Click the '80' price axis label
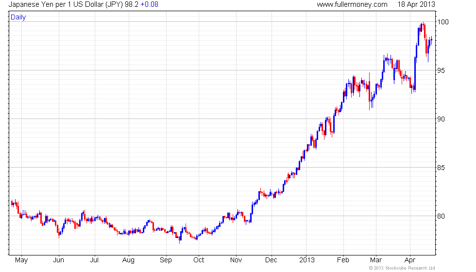Image resolution: width=476 pixels, height=272 pixels. [441, 216]
